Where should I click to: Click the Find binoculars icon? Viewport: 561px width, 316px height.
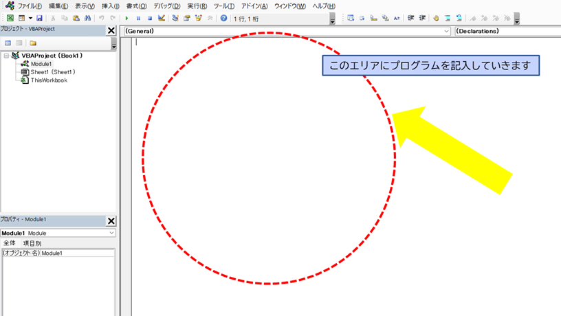click(87, 18)
